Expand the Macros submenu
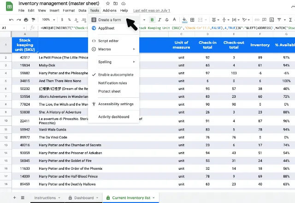The image size is (295, 203). point(114,49)
